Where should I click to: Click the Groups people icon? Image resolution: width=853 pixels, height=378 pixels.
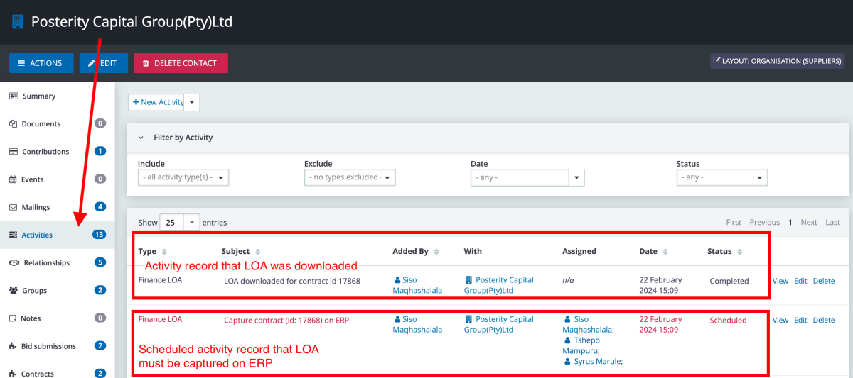[x=14, y=290]
